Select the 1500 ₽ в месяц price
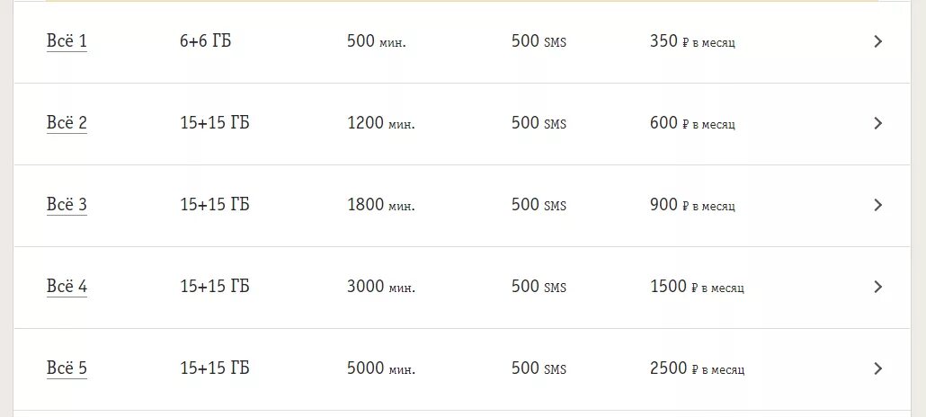 [x=698, y=287]
